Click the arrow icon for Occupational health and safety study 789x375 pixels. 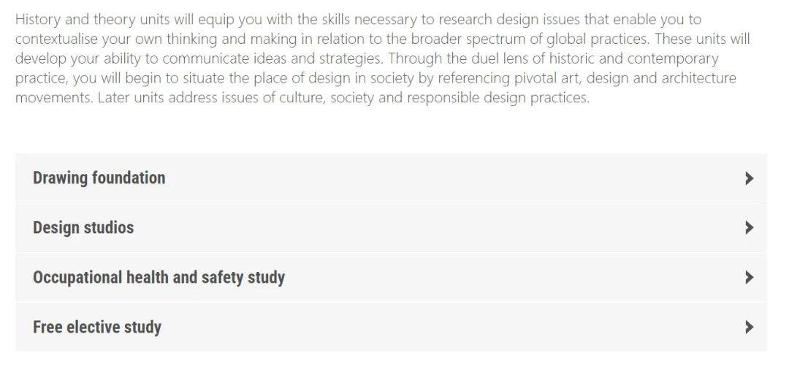pyautogui.click(x=749, y=278)
